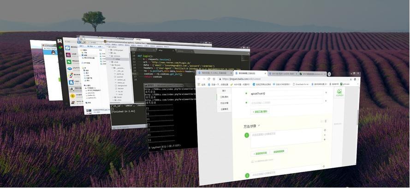Viewport: 410px width, 188px height.
Task: Select the 方法/步骤 item in left navigation
Action: (x=224, y=103)
